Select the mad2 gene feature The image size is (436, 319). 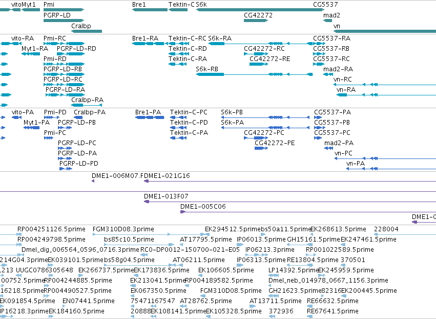tap(327, 21)
